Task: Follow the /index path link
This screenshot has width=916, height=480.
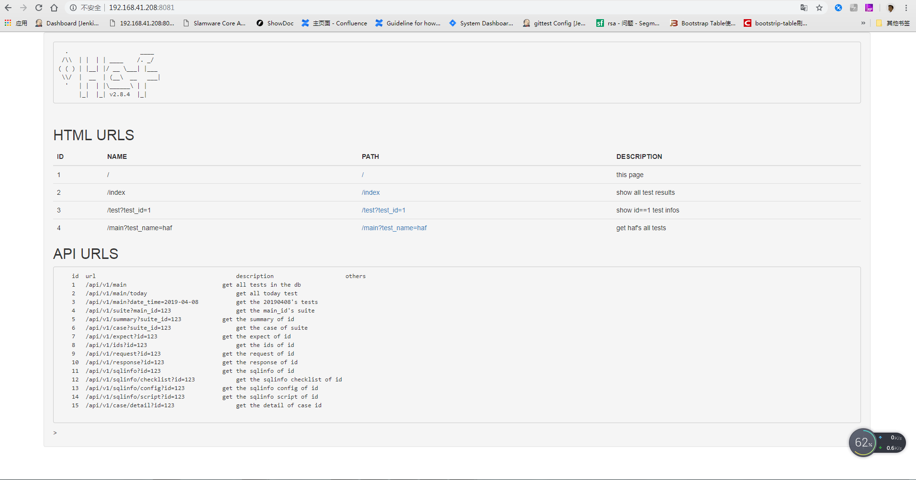Action: pos(371,192)
